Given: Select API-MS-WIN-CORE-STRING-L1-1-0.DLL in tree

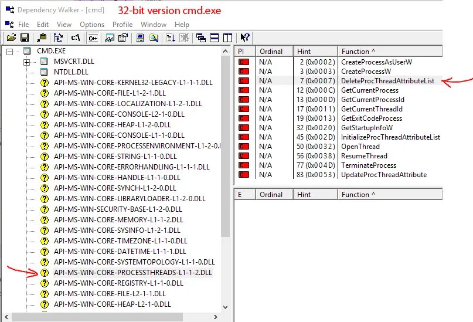Looking at the screenshot, I should click(115, 157).
